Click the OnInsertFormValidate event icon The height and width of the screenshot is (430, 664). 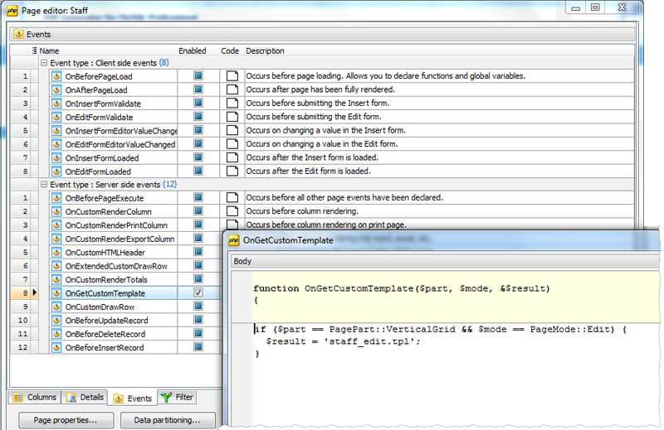coord(57,104)
